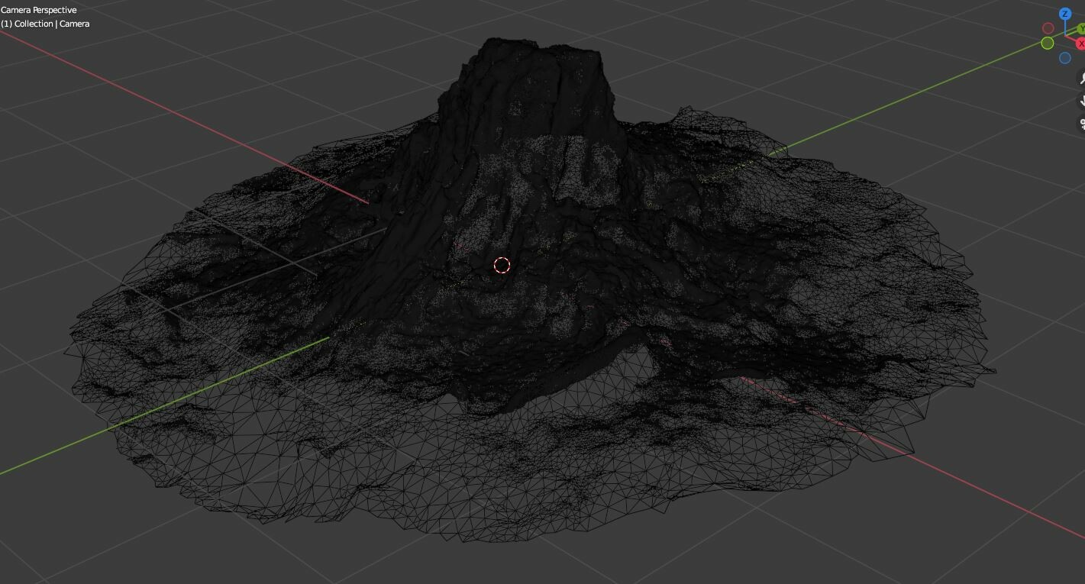Click the negative Y ball of the gizmo
The width and height of the screenshot is (1085, 584).
click(1047, 44)
